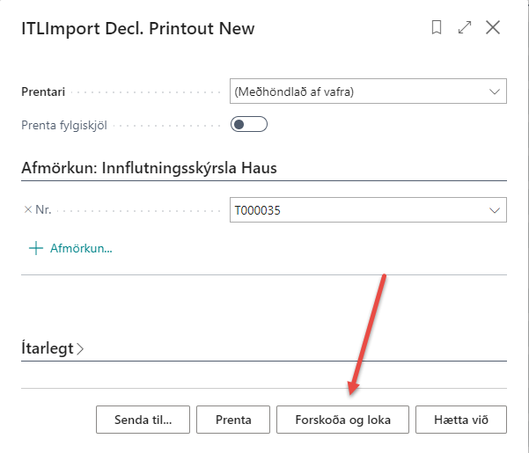Expand the Ítarlegt section
Viewport: 529px width, 453px height.
tap(47, 348)
